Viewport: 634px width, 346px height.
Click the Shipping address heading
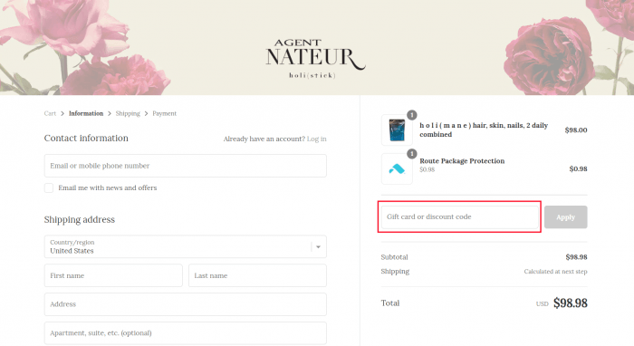80,219
